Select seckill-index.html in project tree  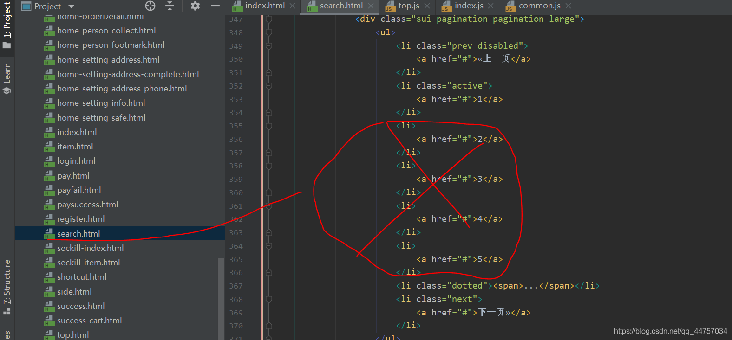(90, 248)
